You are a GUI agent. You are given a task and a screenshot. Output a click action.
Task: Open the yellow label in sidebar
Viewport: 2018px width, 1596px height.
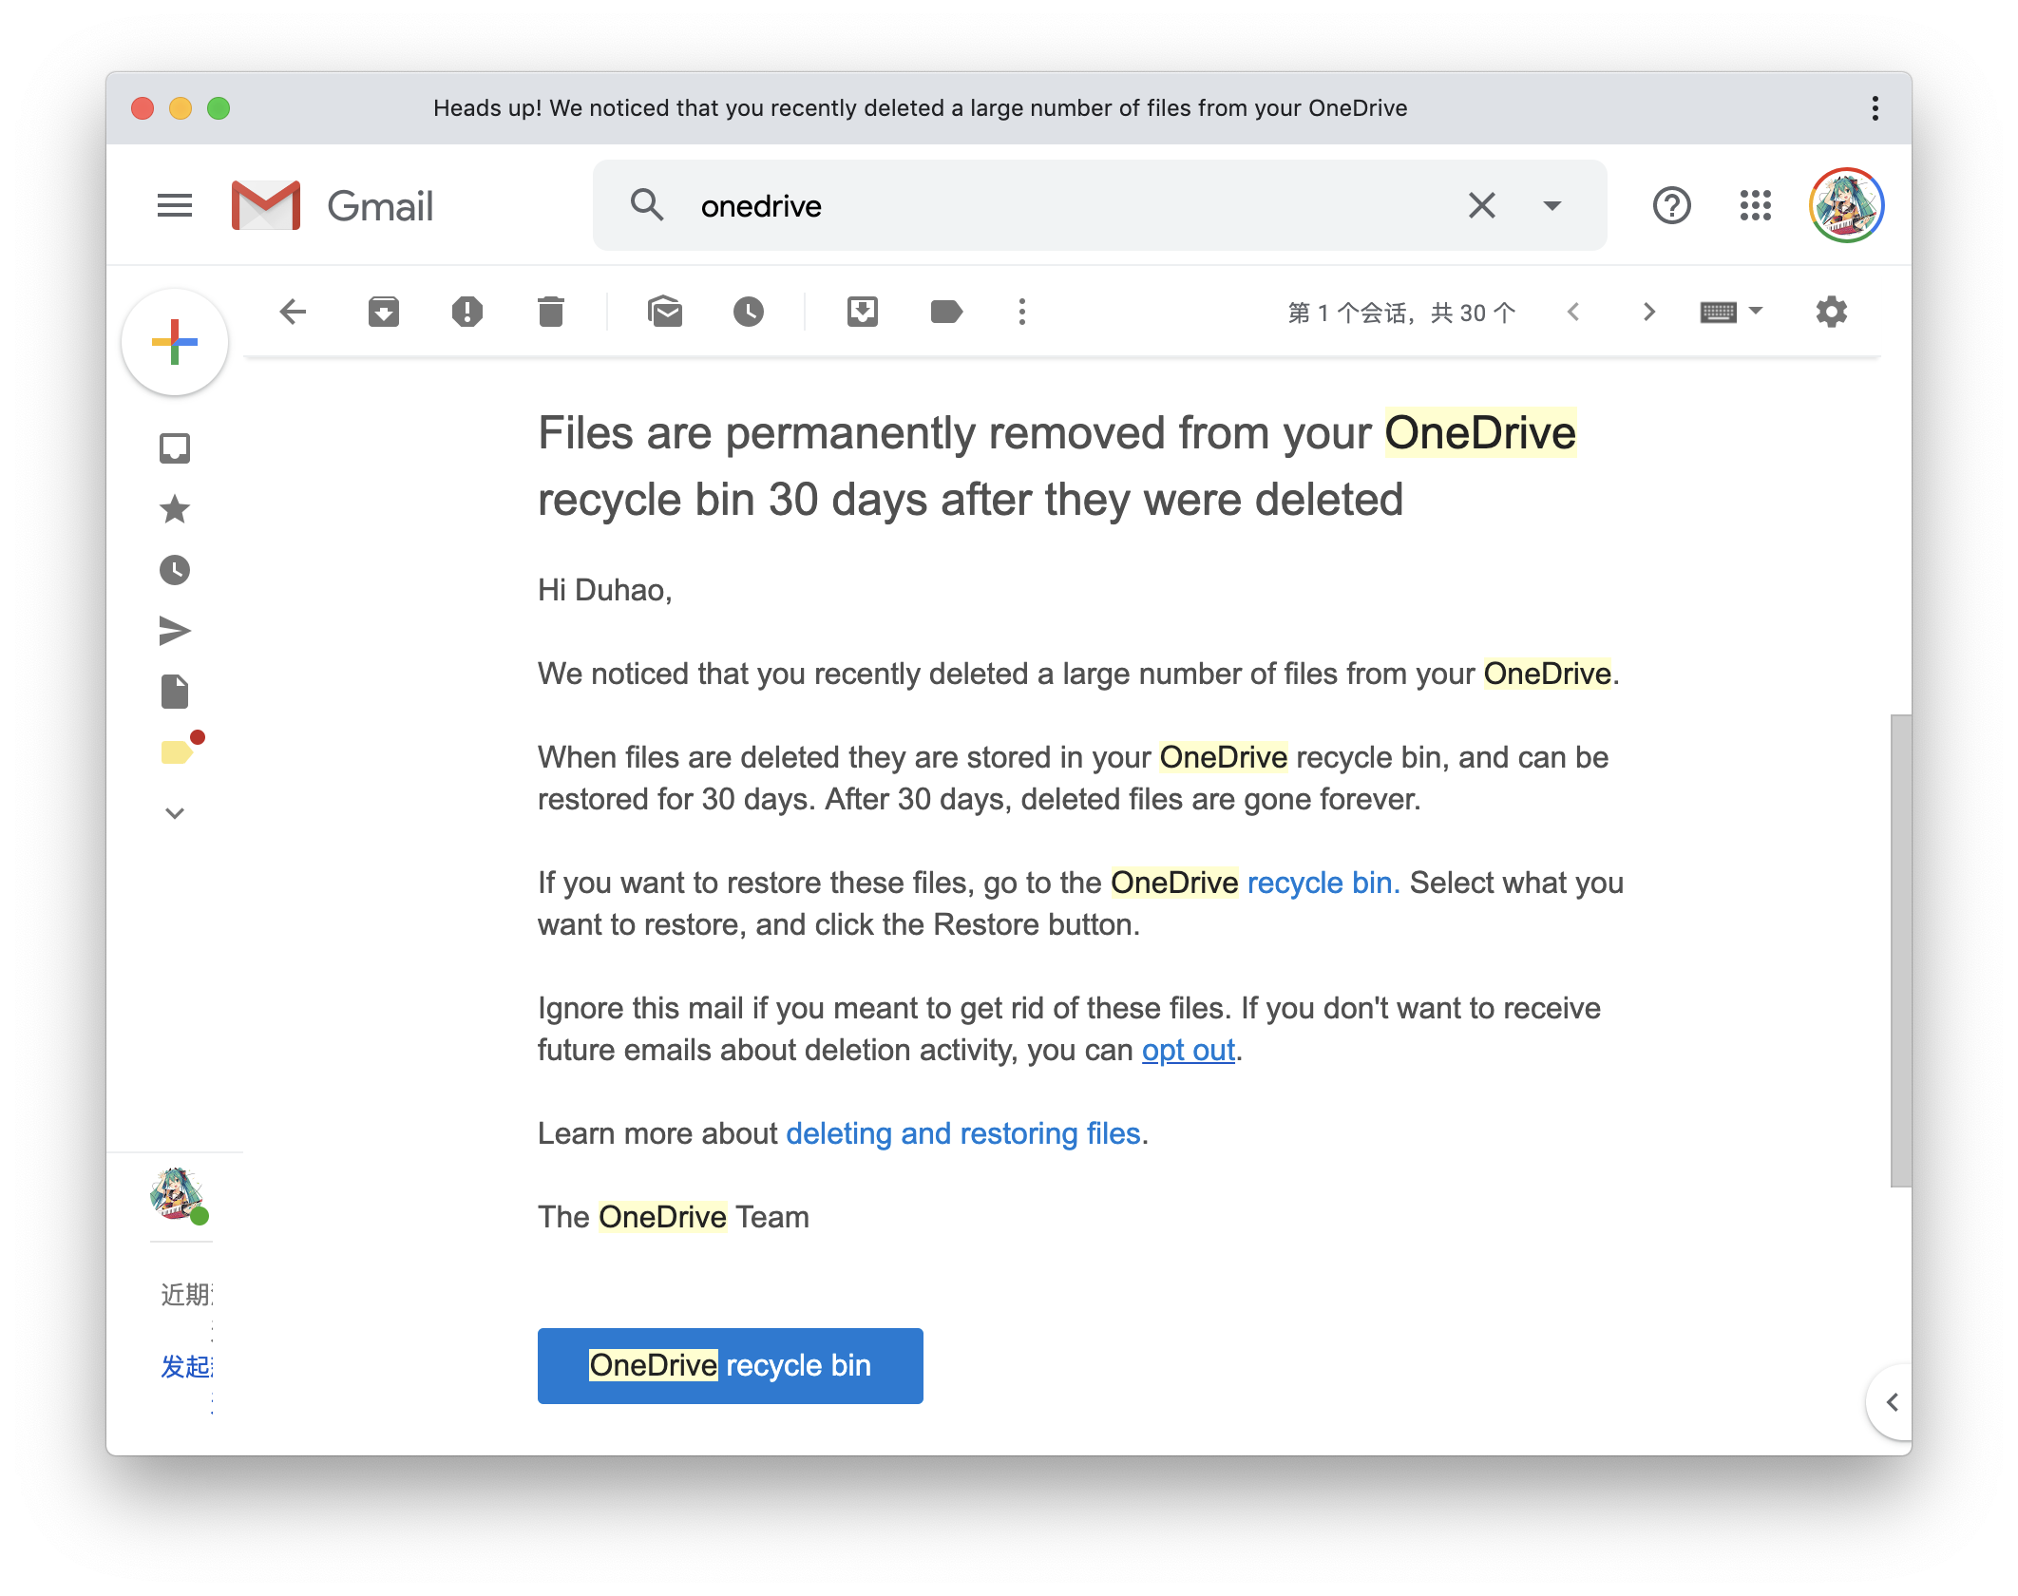coord(179,750)
